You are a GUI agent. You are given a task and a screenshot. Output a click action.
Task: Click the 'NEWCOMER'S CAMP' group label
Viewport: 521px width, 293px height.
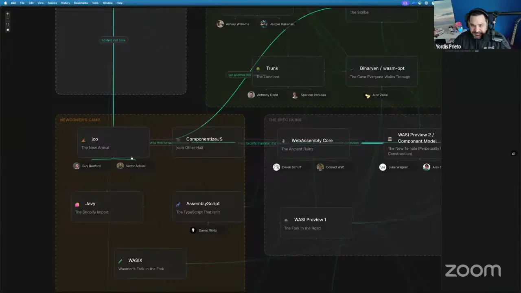[80, 120]
